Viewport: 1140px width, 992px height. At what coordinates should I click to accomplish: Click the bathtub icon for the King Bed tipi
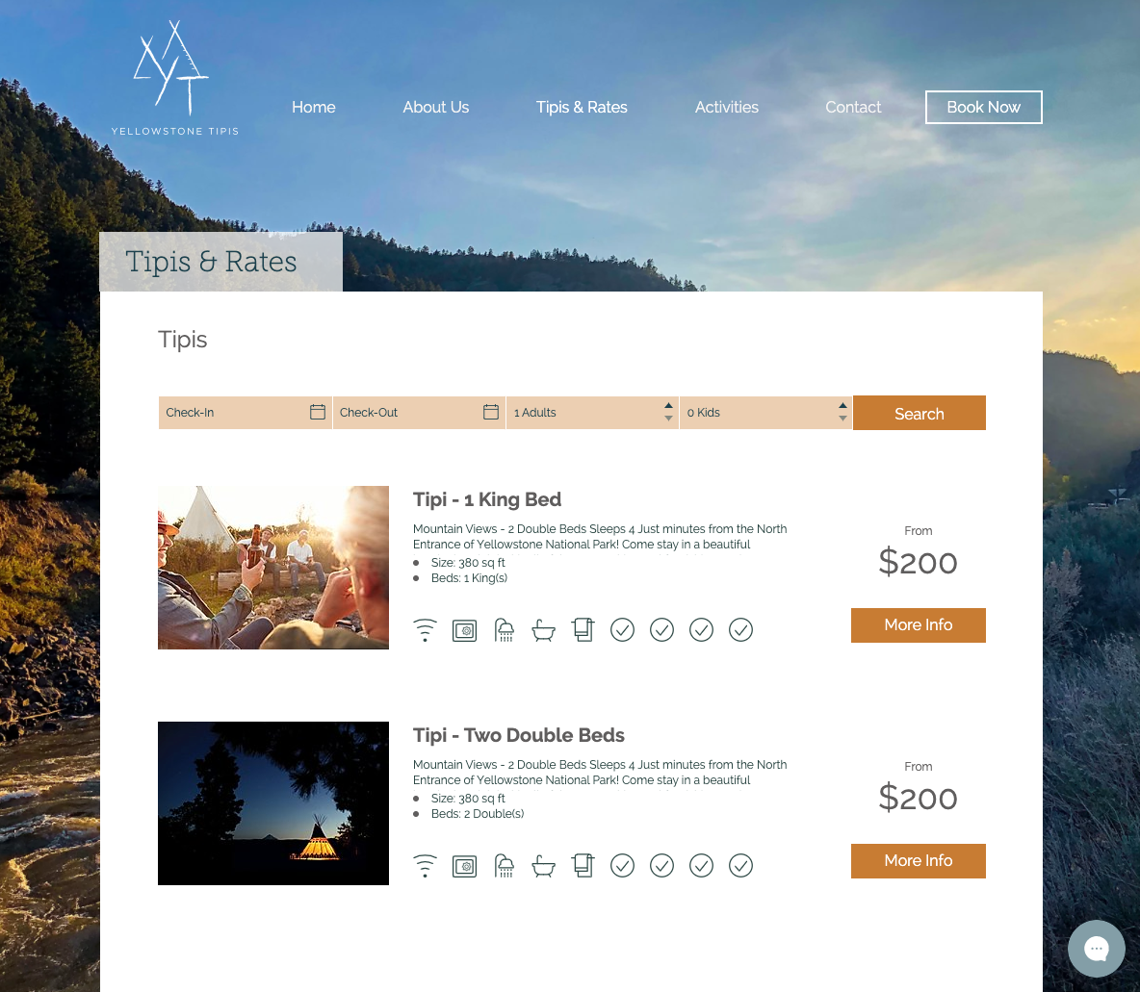point(543,630)
